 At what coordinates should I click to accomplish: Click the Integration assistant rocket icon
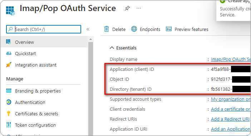tap(9, 65)
